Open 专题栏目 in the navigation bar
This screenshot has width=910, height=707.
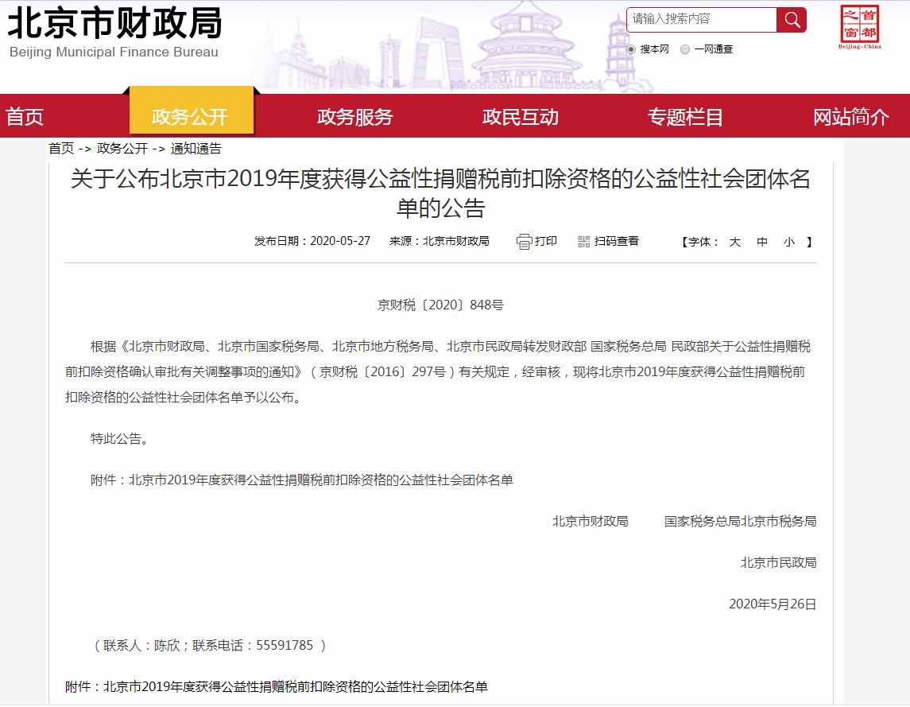tap(685, 117)
